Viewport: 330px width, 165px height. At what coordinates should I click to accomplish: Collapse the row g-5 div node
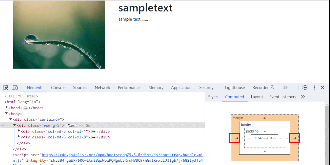15,125
